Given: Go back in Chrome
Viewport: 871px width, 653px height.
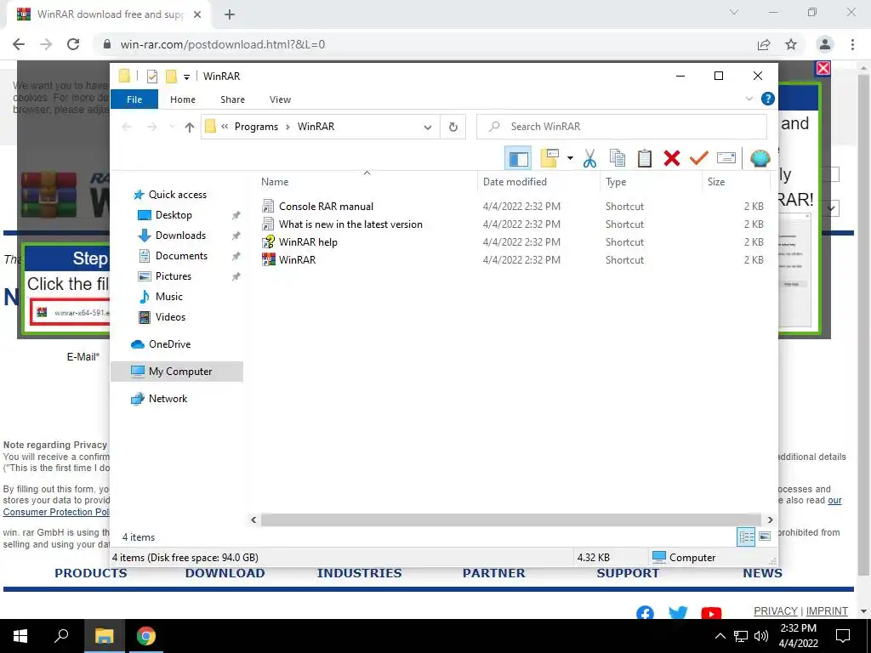Looking at the screenshot, I should point(19,44).
